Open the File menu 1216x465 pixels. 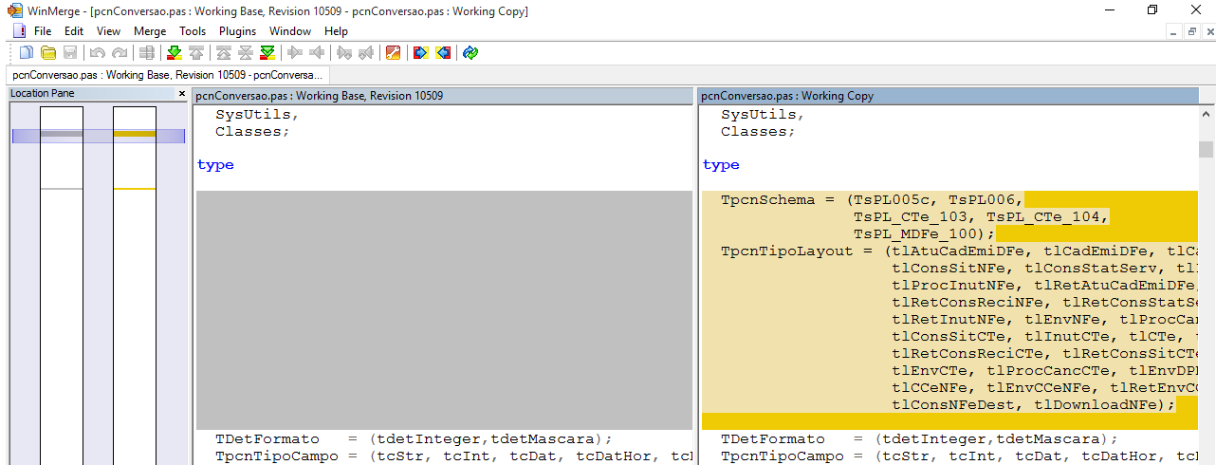(x=43, y=31)
